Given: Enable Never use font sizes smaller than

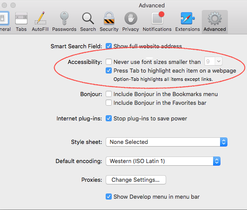Looking at the screenshot, I should pos(109,62).
